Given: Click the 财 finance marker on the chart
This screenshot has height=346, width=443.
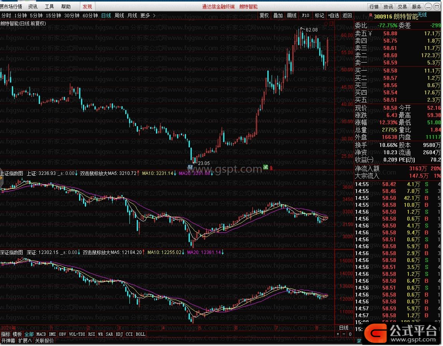Looking at the screenshot, I should pos(191,168).
